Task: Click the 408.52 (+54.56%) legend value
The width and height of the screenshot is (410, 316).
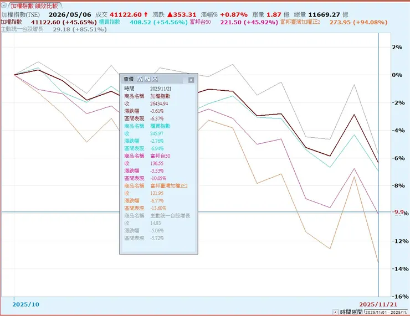Action: coord(158,23)
